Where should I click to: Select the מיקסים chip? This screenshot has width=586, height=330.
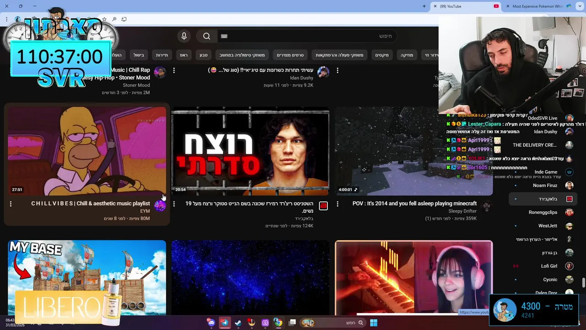382,55
